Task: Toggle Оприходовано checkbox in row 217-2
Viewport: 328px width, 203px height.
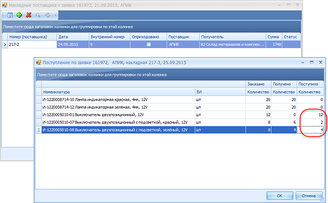Action: pyautogui.click(x=149, y=44)
